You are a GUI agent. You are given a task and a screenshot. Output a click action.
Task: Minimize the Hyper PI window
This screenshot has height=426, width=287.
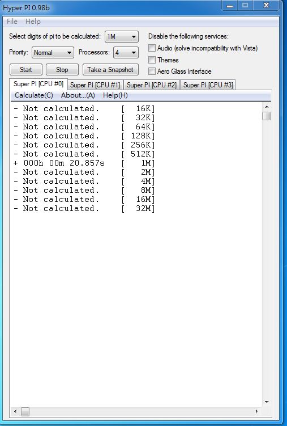(x=230, y=5)
